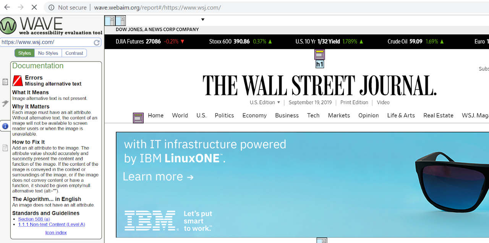Viewport: 489px width, 243px height.
Task: Click the U.S. 10 Yr yield ticker
Action: pos(330,42)
